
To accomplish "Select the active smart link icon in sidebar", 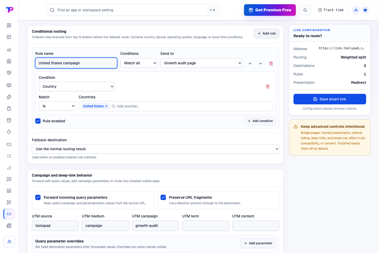I will coord(9,214).
